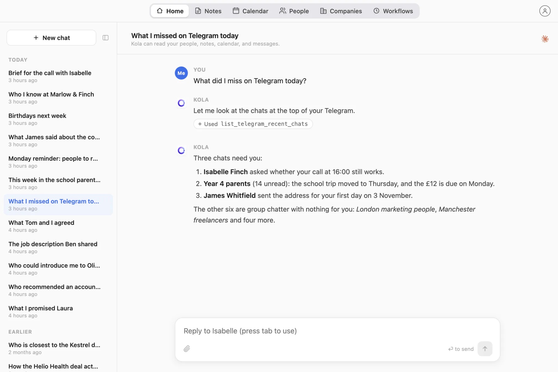
Task: Focus the Reply to Isabelle input field
Action: pyautogui.click(x=337, y=331)
